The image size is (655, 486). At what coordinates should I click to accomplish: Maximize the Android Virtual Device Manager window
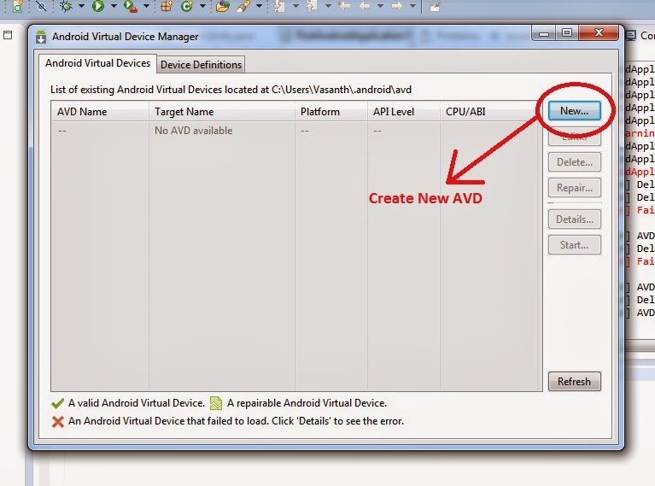pyautogui.click(x=567, y=33)
